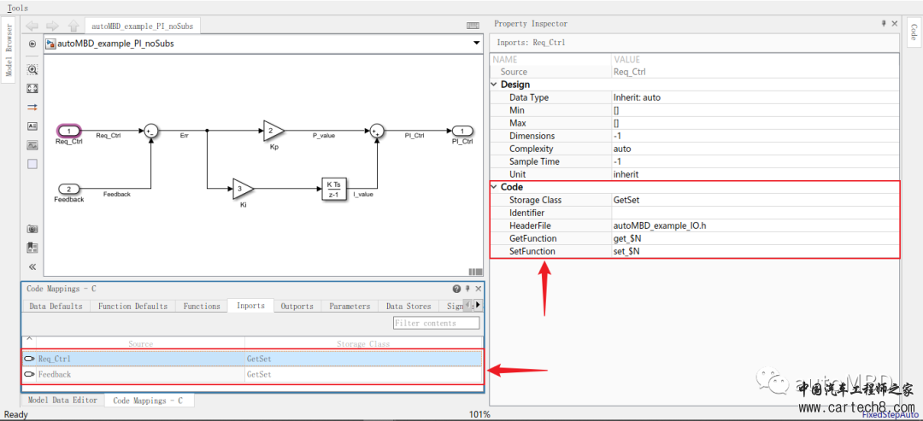
Task: Select the Feedback inport row
Action: [252, 374]
